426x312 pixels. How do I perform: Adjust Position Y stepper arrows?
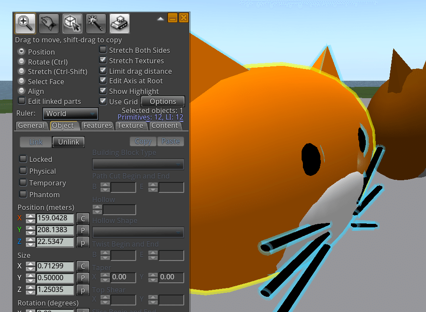(x=31, y=230)
